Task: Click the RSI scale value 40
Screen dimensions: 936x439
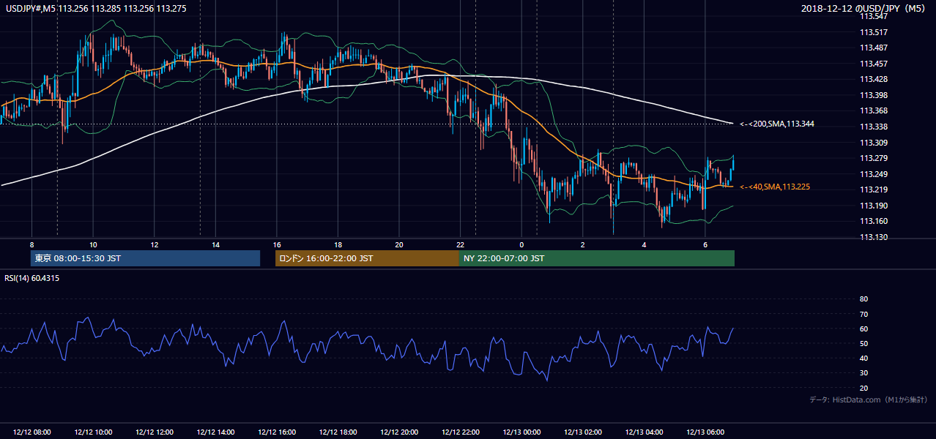Action: (863, 359)
